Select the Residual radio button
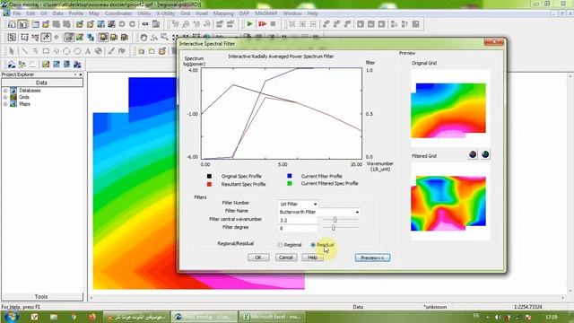The width and height of the screenshot is (574, 323). point(313,245)
